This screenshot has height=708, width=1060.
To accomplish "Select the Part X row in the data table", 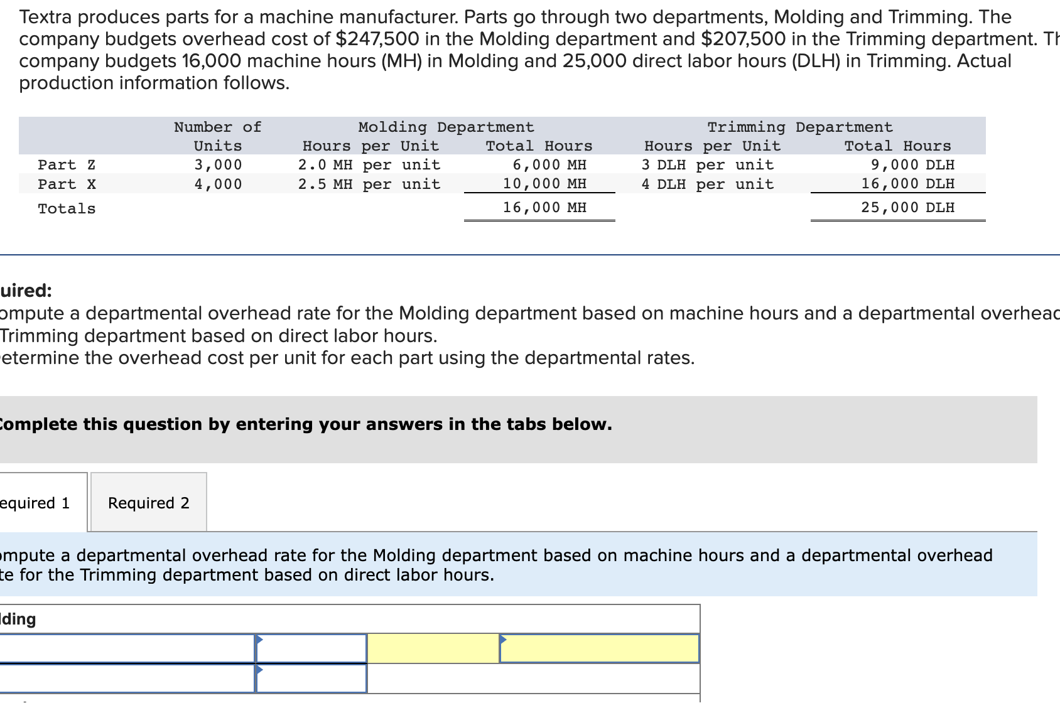I will click(x=251, y=184).
